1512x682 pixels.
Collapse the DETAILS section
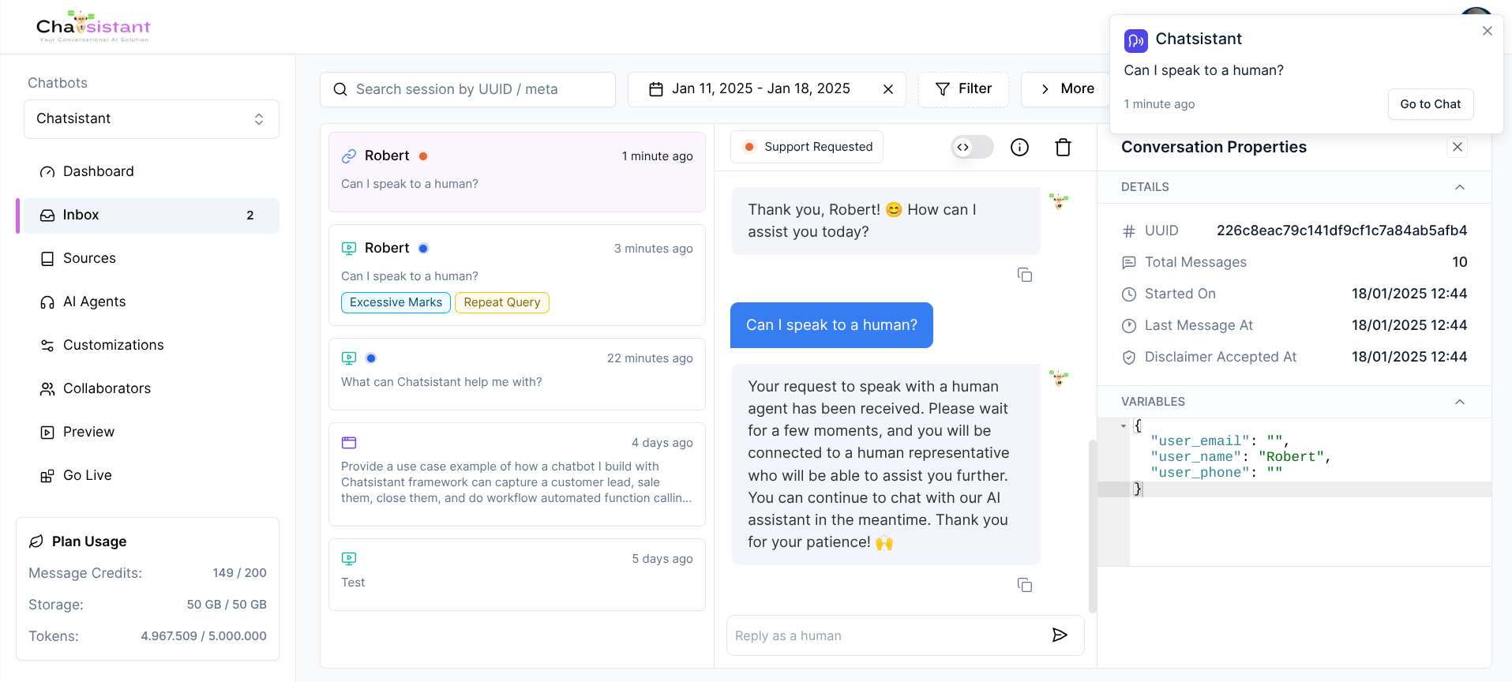(1460, 187)
